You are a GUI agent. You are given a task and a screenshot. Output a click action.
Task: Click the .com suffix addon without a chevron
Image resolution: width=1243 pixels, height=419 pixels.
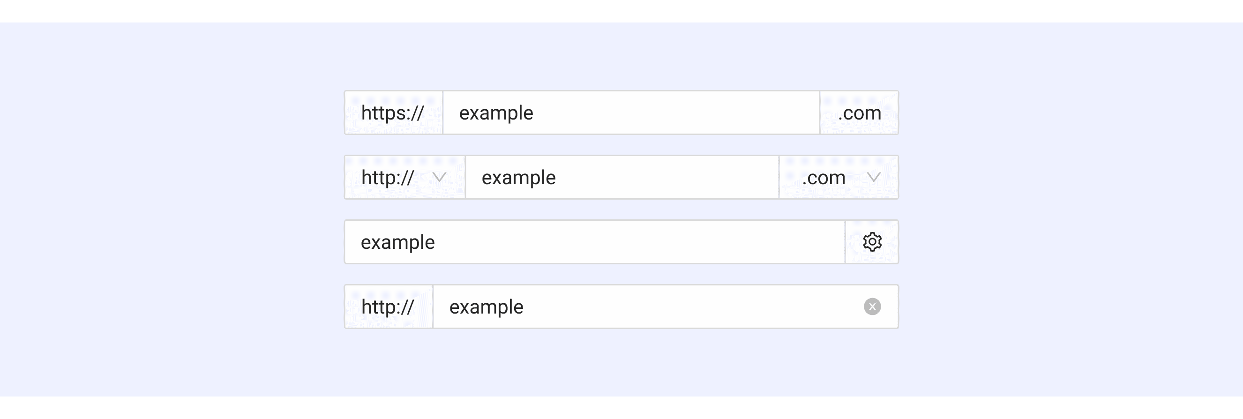coord(860,112)
